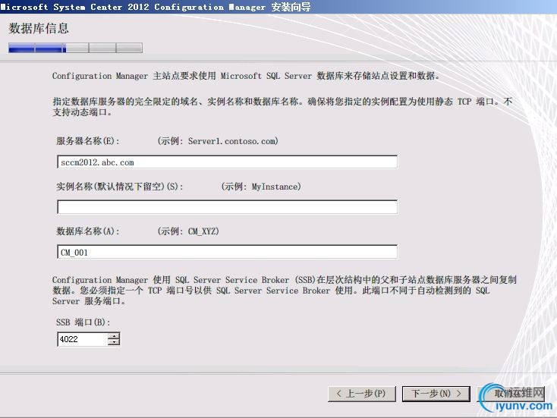Click the 数据库信息 page heading
This screenshot has height=418, width=557.
(39, 28)
